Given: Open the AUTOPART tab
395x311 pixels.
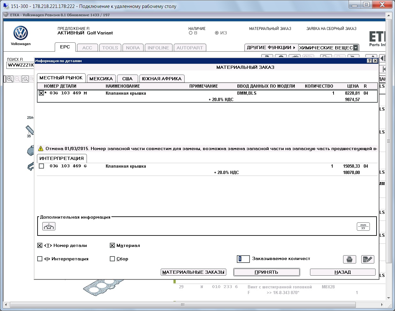Looking at the screenshot, I should (x=190, y=48).
